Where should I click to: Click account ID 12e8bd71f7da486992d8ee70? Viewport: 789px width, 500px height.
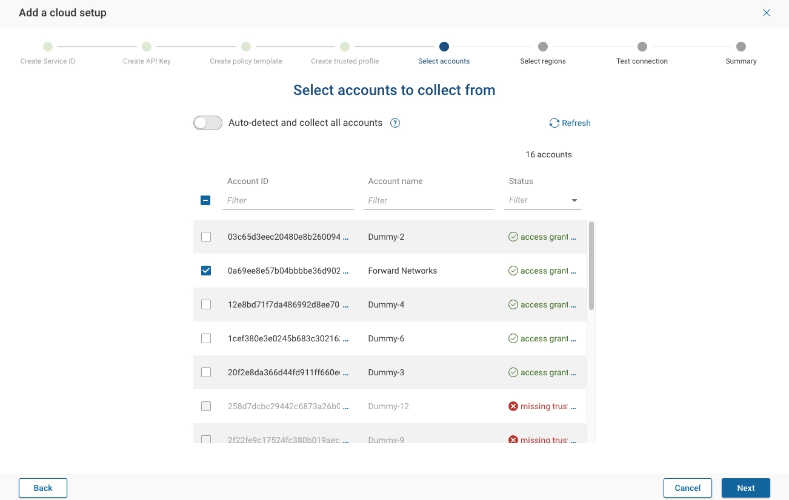[284, 304]
